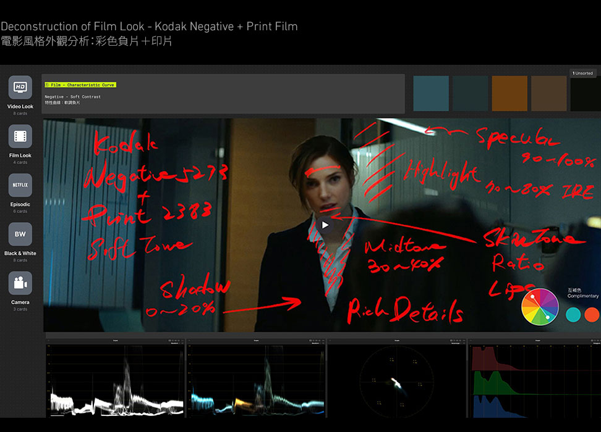
Task: Click the orange complementary color circle
Action: 592,315
